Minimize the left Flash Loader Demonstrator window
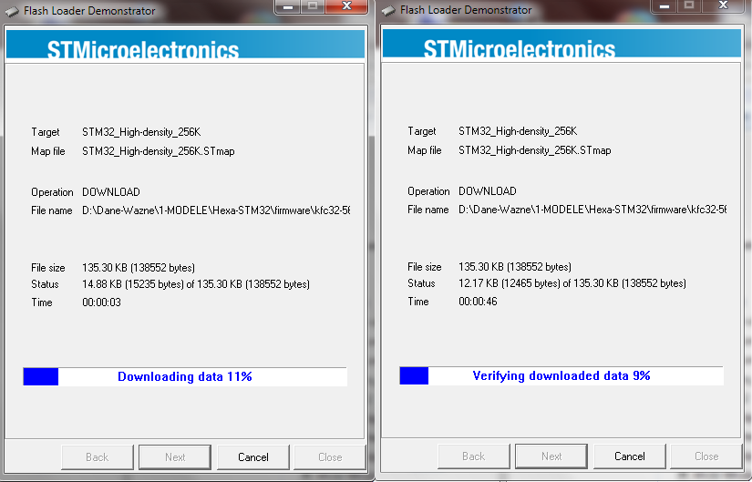 coord(289,6)
